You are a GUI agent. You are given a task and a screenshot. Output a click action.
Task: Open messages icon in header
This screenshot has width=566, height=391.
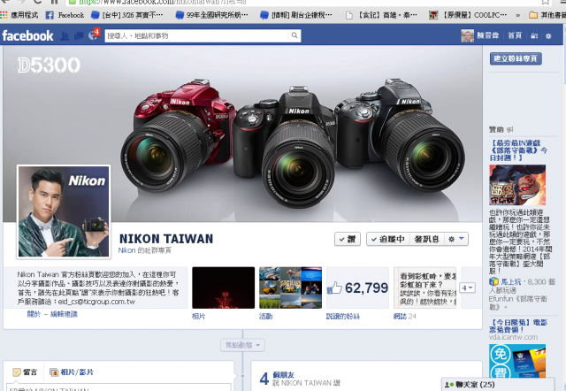(x=79, y=35)
